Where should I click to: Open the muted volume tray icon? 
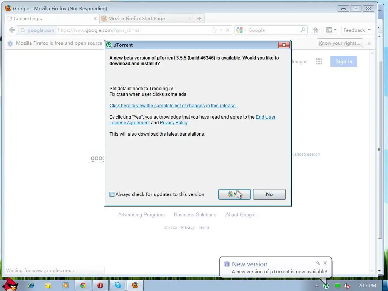[347, 286]
